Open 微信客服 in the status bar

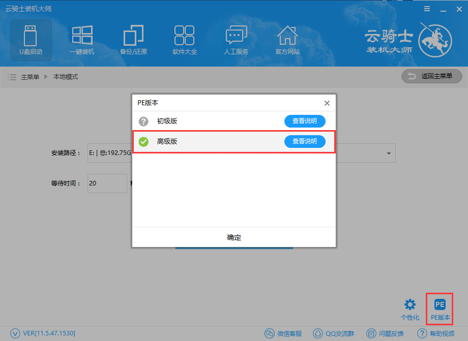(x=283, y=333)
